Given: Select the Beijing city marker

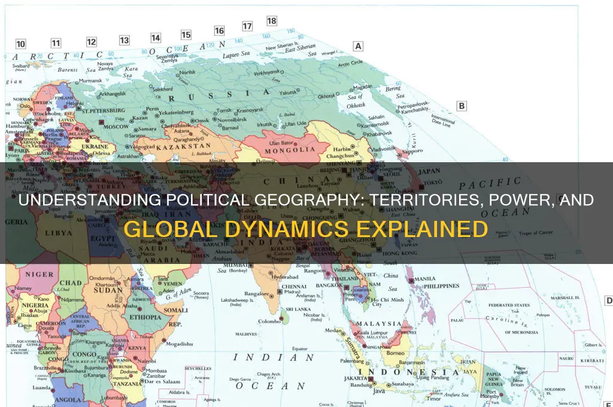Looking at the screenshot, I should point(344,169).
